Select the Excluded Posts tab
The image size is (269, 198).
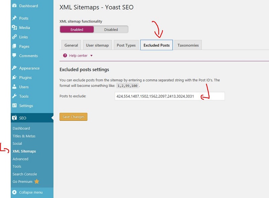coord(156,45)
